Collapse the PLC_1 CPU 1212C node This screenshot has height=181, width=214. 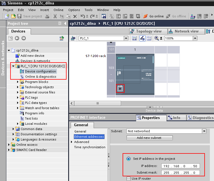(x=13, y=66)
